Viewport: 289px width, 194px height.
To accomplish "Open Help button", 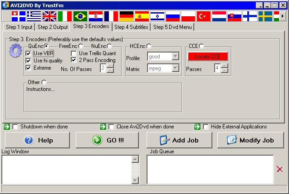I will 37,140.
